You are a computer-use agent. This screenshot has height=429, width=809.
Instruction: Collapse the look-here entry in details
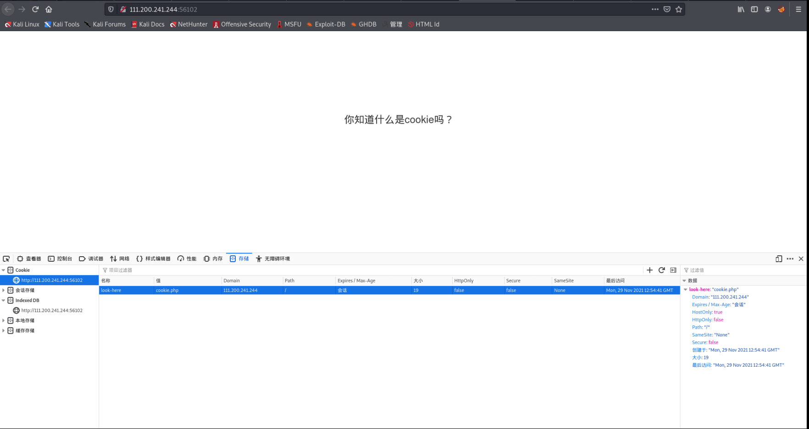[x=686, y=290]
